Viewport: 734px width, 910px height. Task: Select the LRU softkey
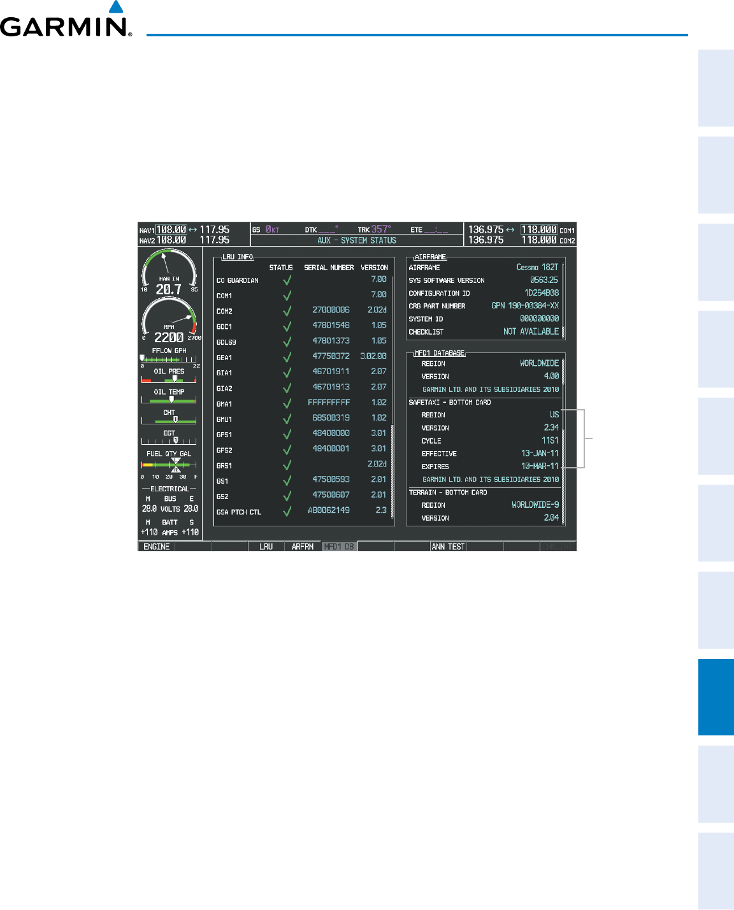[x=266, y=547]
